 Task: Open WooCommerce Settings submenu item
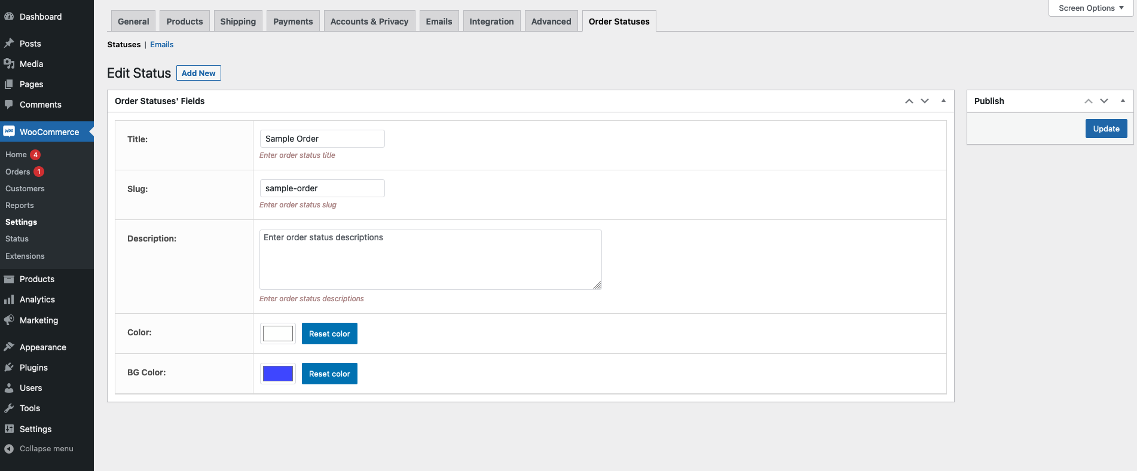click(x=21, y=222)
